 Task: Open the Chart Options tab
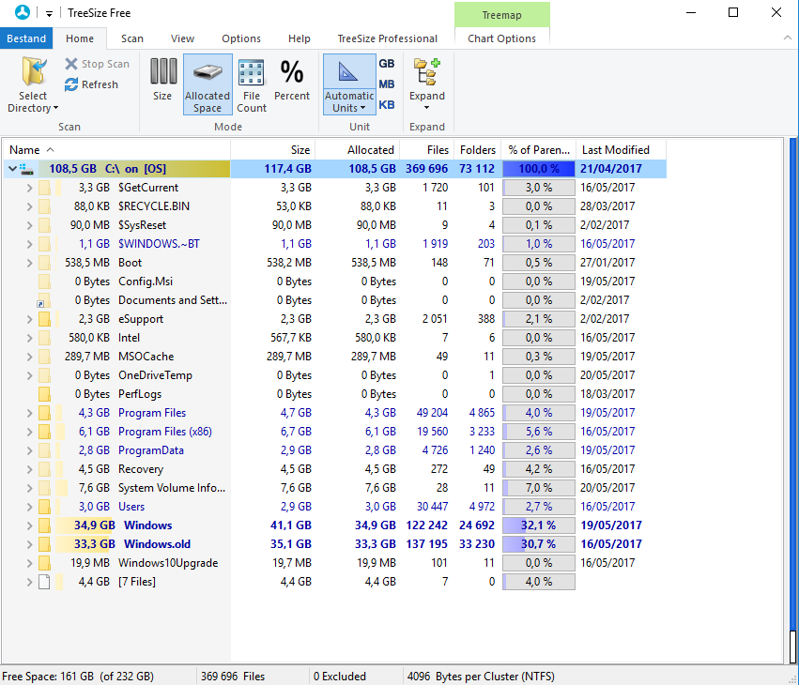pyautogui.click(x=502, y=38)
